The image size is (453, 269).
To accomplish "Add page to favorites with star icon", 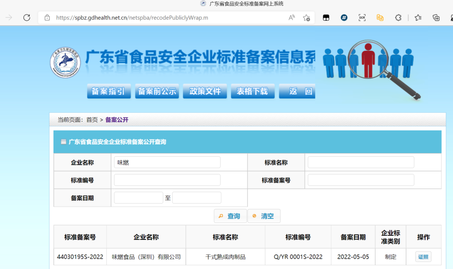I will point(306,18).
